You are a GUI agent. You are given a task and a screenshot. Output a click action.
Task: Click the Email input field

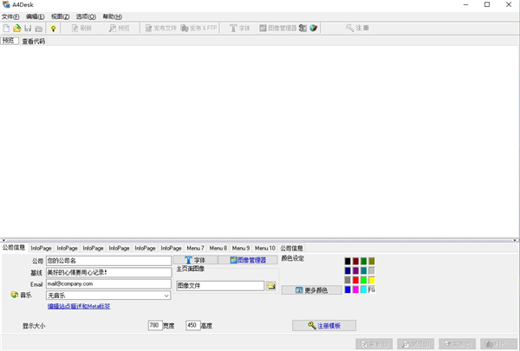(108, 283)
